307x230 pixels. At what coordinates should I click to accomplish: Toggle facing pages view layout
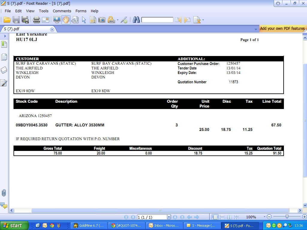(229, 217)
